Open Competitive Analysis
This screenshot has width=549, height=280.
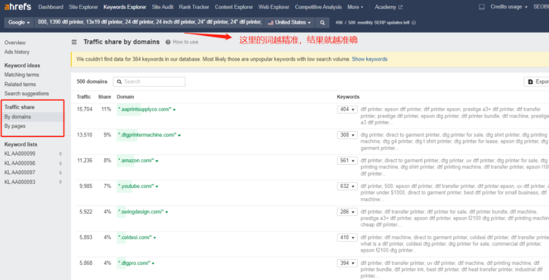click(x=318, y=7)
